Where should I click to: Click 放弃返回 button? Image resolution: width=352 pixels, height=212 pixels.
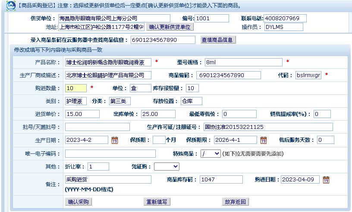tap(235, 202)
